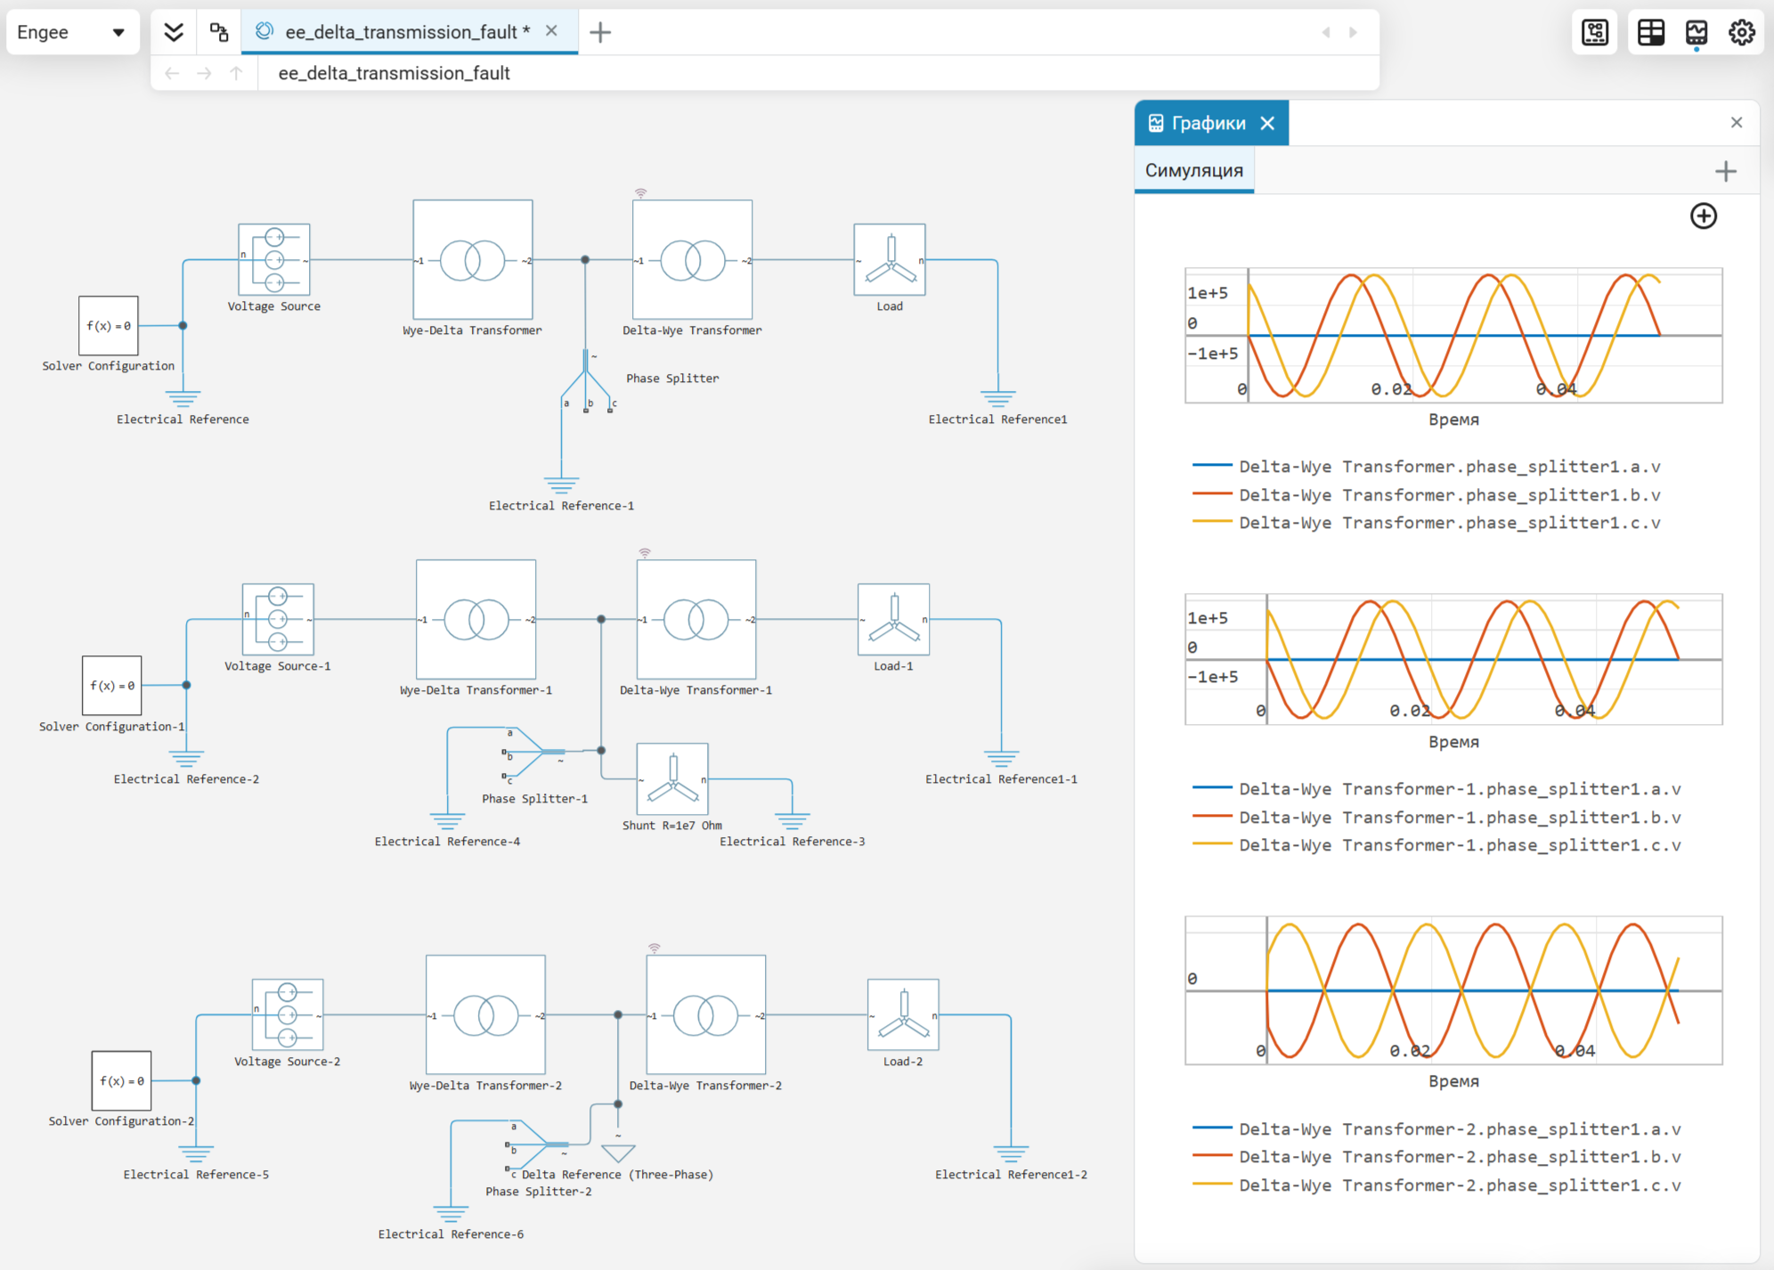Select the Solver Configuration-2 block
The height and width of the screenshot is (1270, 1774).
click(121, 1080)
